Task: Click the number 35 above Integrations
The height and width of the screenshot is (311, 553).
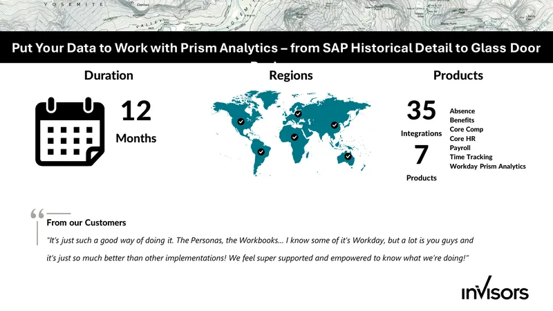Action: [x=422, y=111]
